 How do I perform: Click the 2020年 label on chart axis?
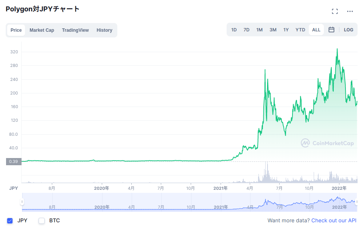pyautogui.click(x=101, y=188)
